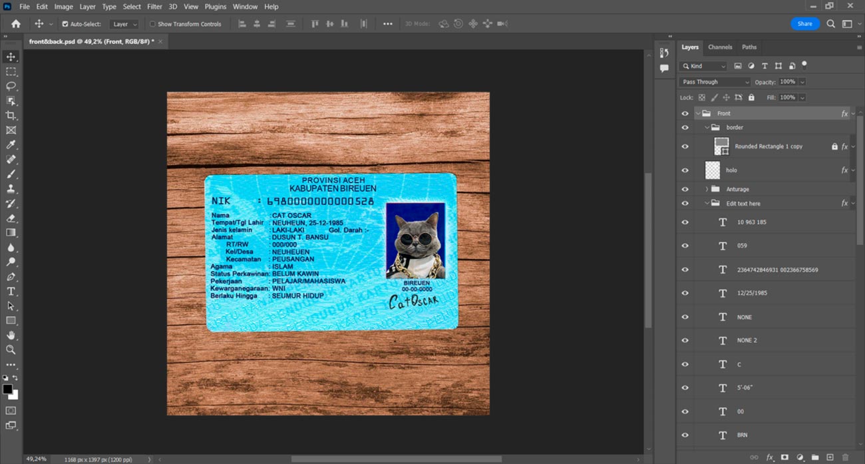This screenshot has width=865, height=464.
Task: Switch to the Channels tab
Action: [x=720, y=47]
